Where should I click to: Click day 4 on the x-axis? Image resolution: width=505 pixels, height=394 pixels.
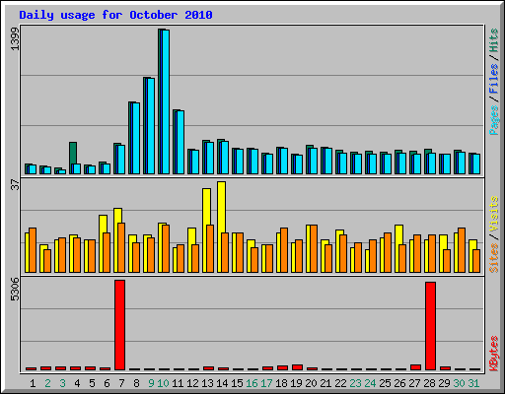77,383
